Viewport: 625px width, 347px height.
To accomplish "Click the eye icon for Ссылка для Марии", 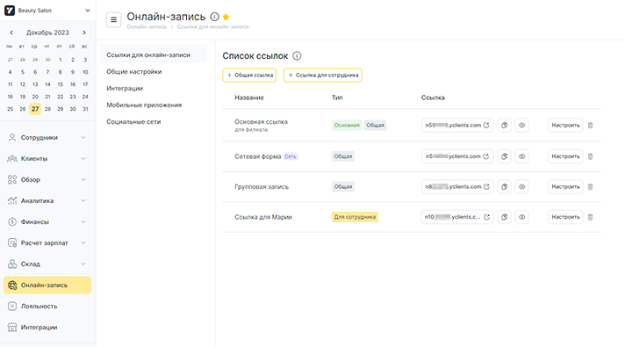I will click(521, 217).
